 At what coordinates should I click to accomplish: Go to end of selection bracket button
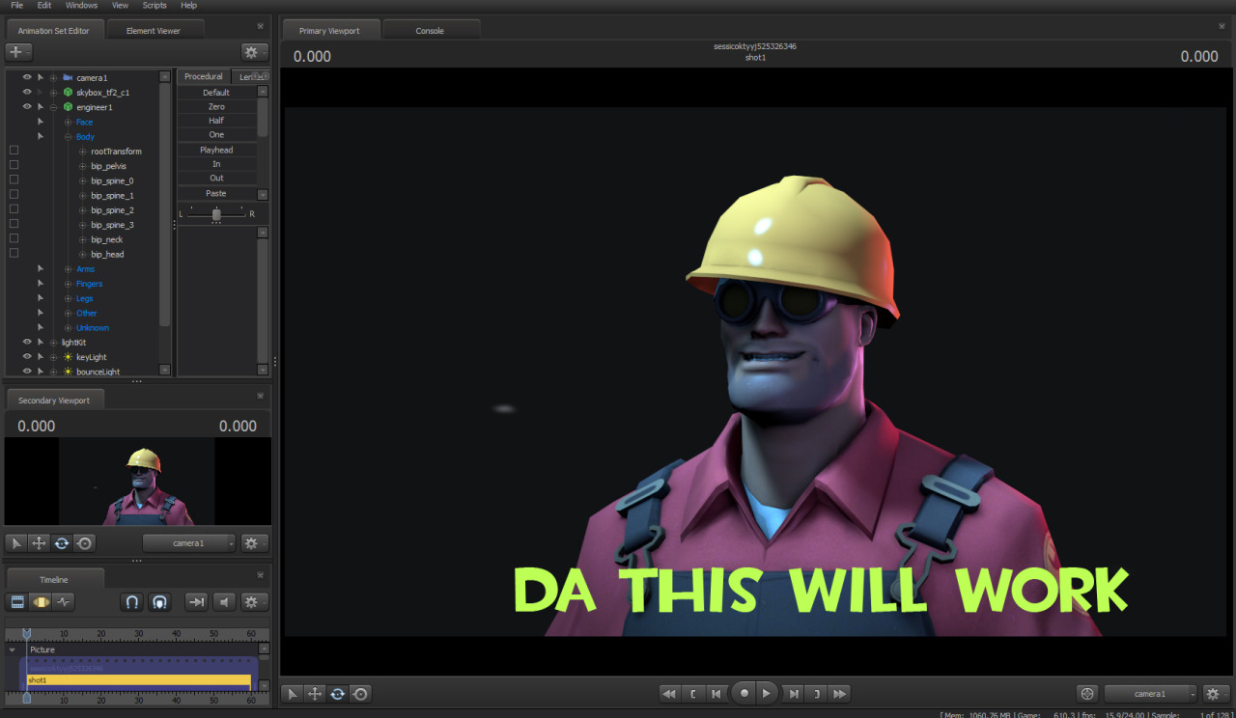pos(817,693)
